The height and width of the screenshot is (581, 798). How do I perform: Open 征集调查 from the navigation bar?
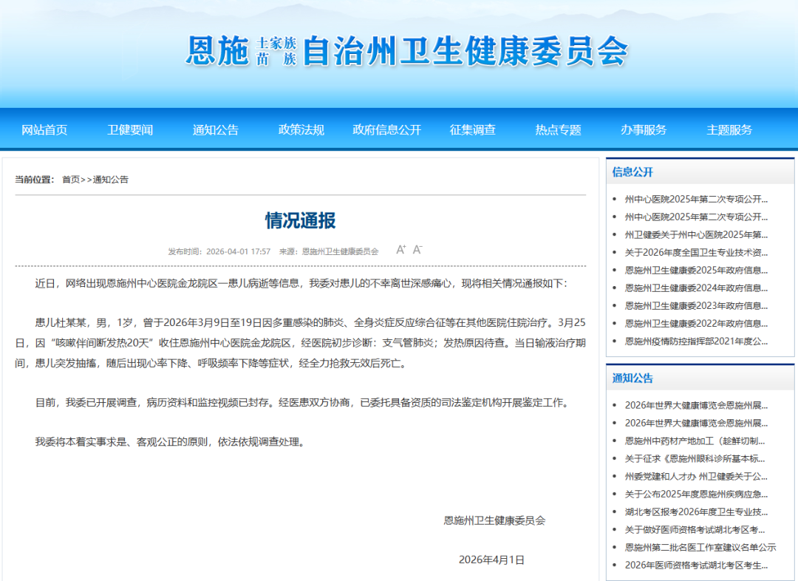click(x=473, y=130)
